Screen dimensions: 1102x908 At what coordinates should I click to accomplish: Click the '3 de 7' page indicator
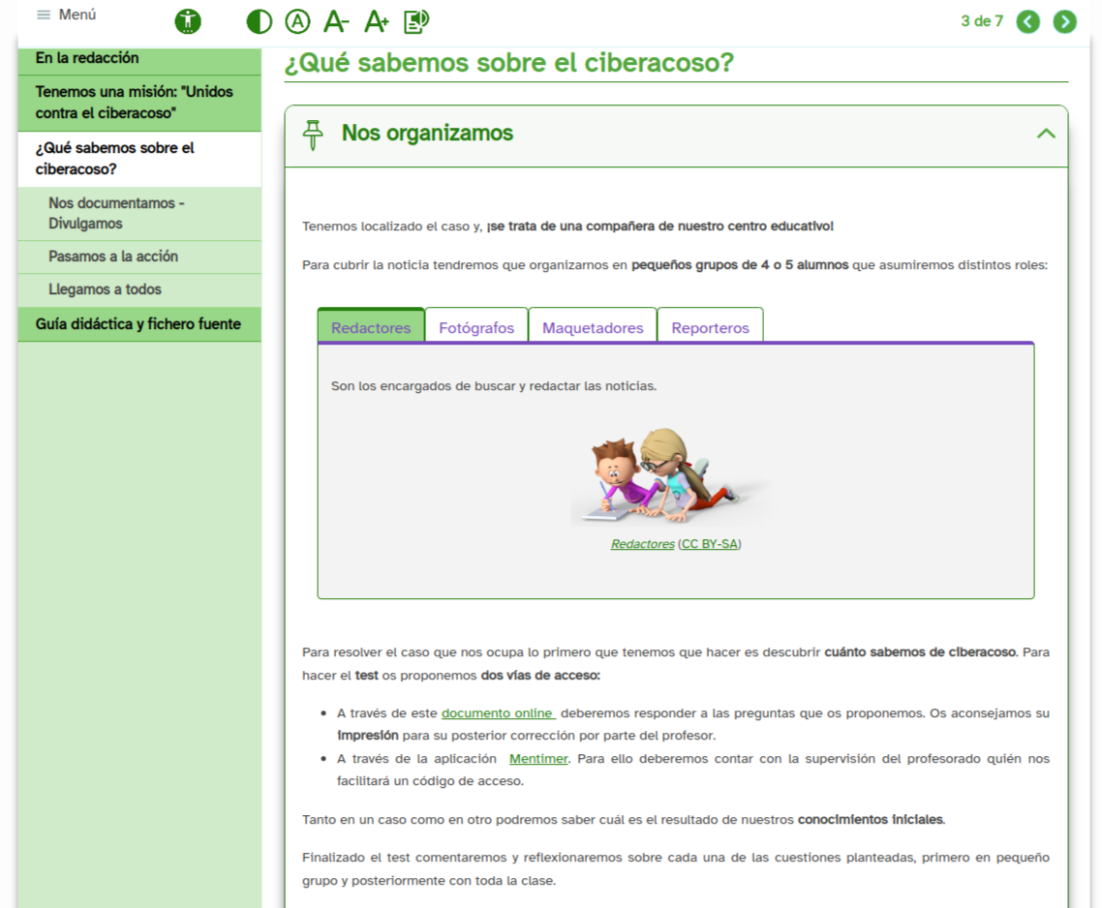coord(982,21)
